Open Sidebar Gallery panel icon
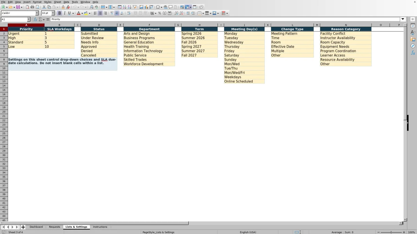Screen dimensions: 417x234 413,39
